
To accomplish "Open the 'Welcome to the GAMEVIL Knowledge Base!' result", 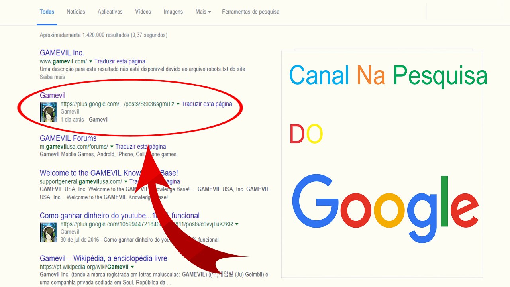I will [109, 173].
